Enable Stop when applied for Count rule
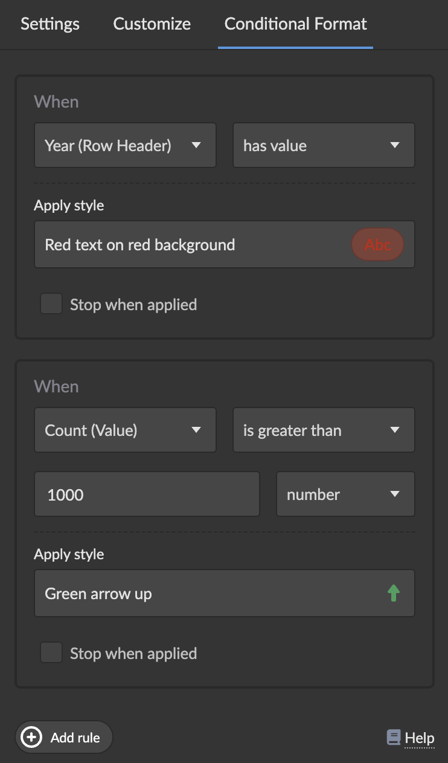 coord(51,653)
